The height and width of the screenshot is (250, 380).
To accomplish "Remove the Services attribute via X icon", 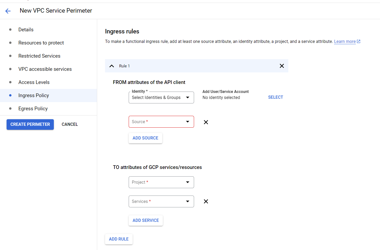I will 206,201.
